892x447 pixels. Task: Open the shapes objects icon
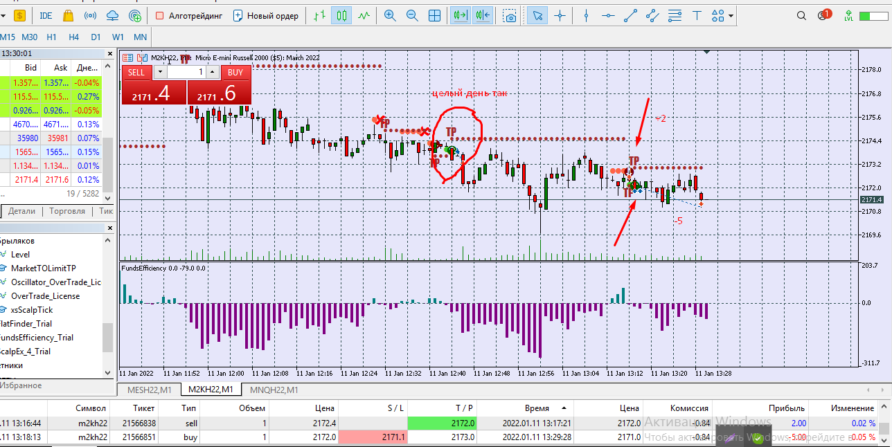tap(718, 15)
